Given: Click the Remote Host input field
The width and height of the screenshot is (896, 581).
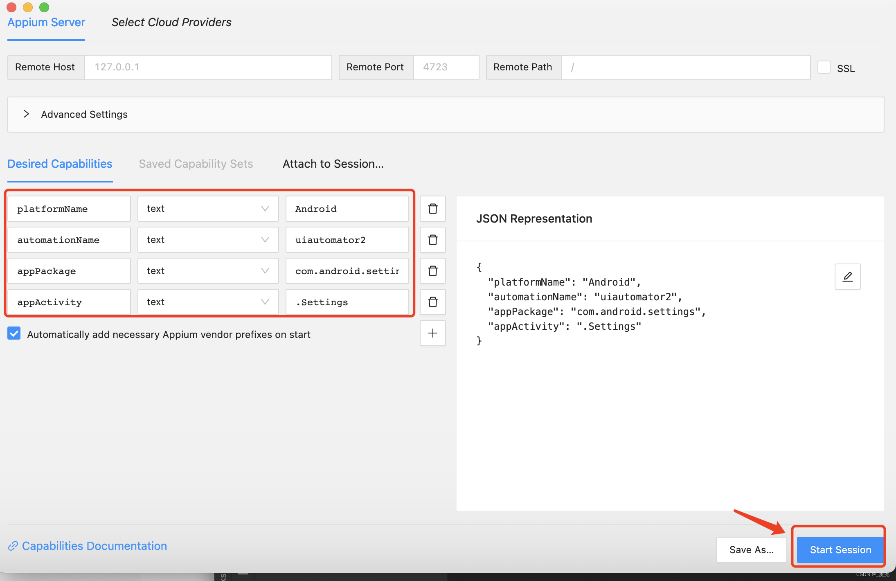Looking at the screenshot, I should click(206, 67).
